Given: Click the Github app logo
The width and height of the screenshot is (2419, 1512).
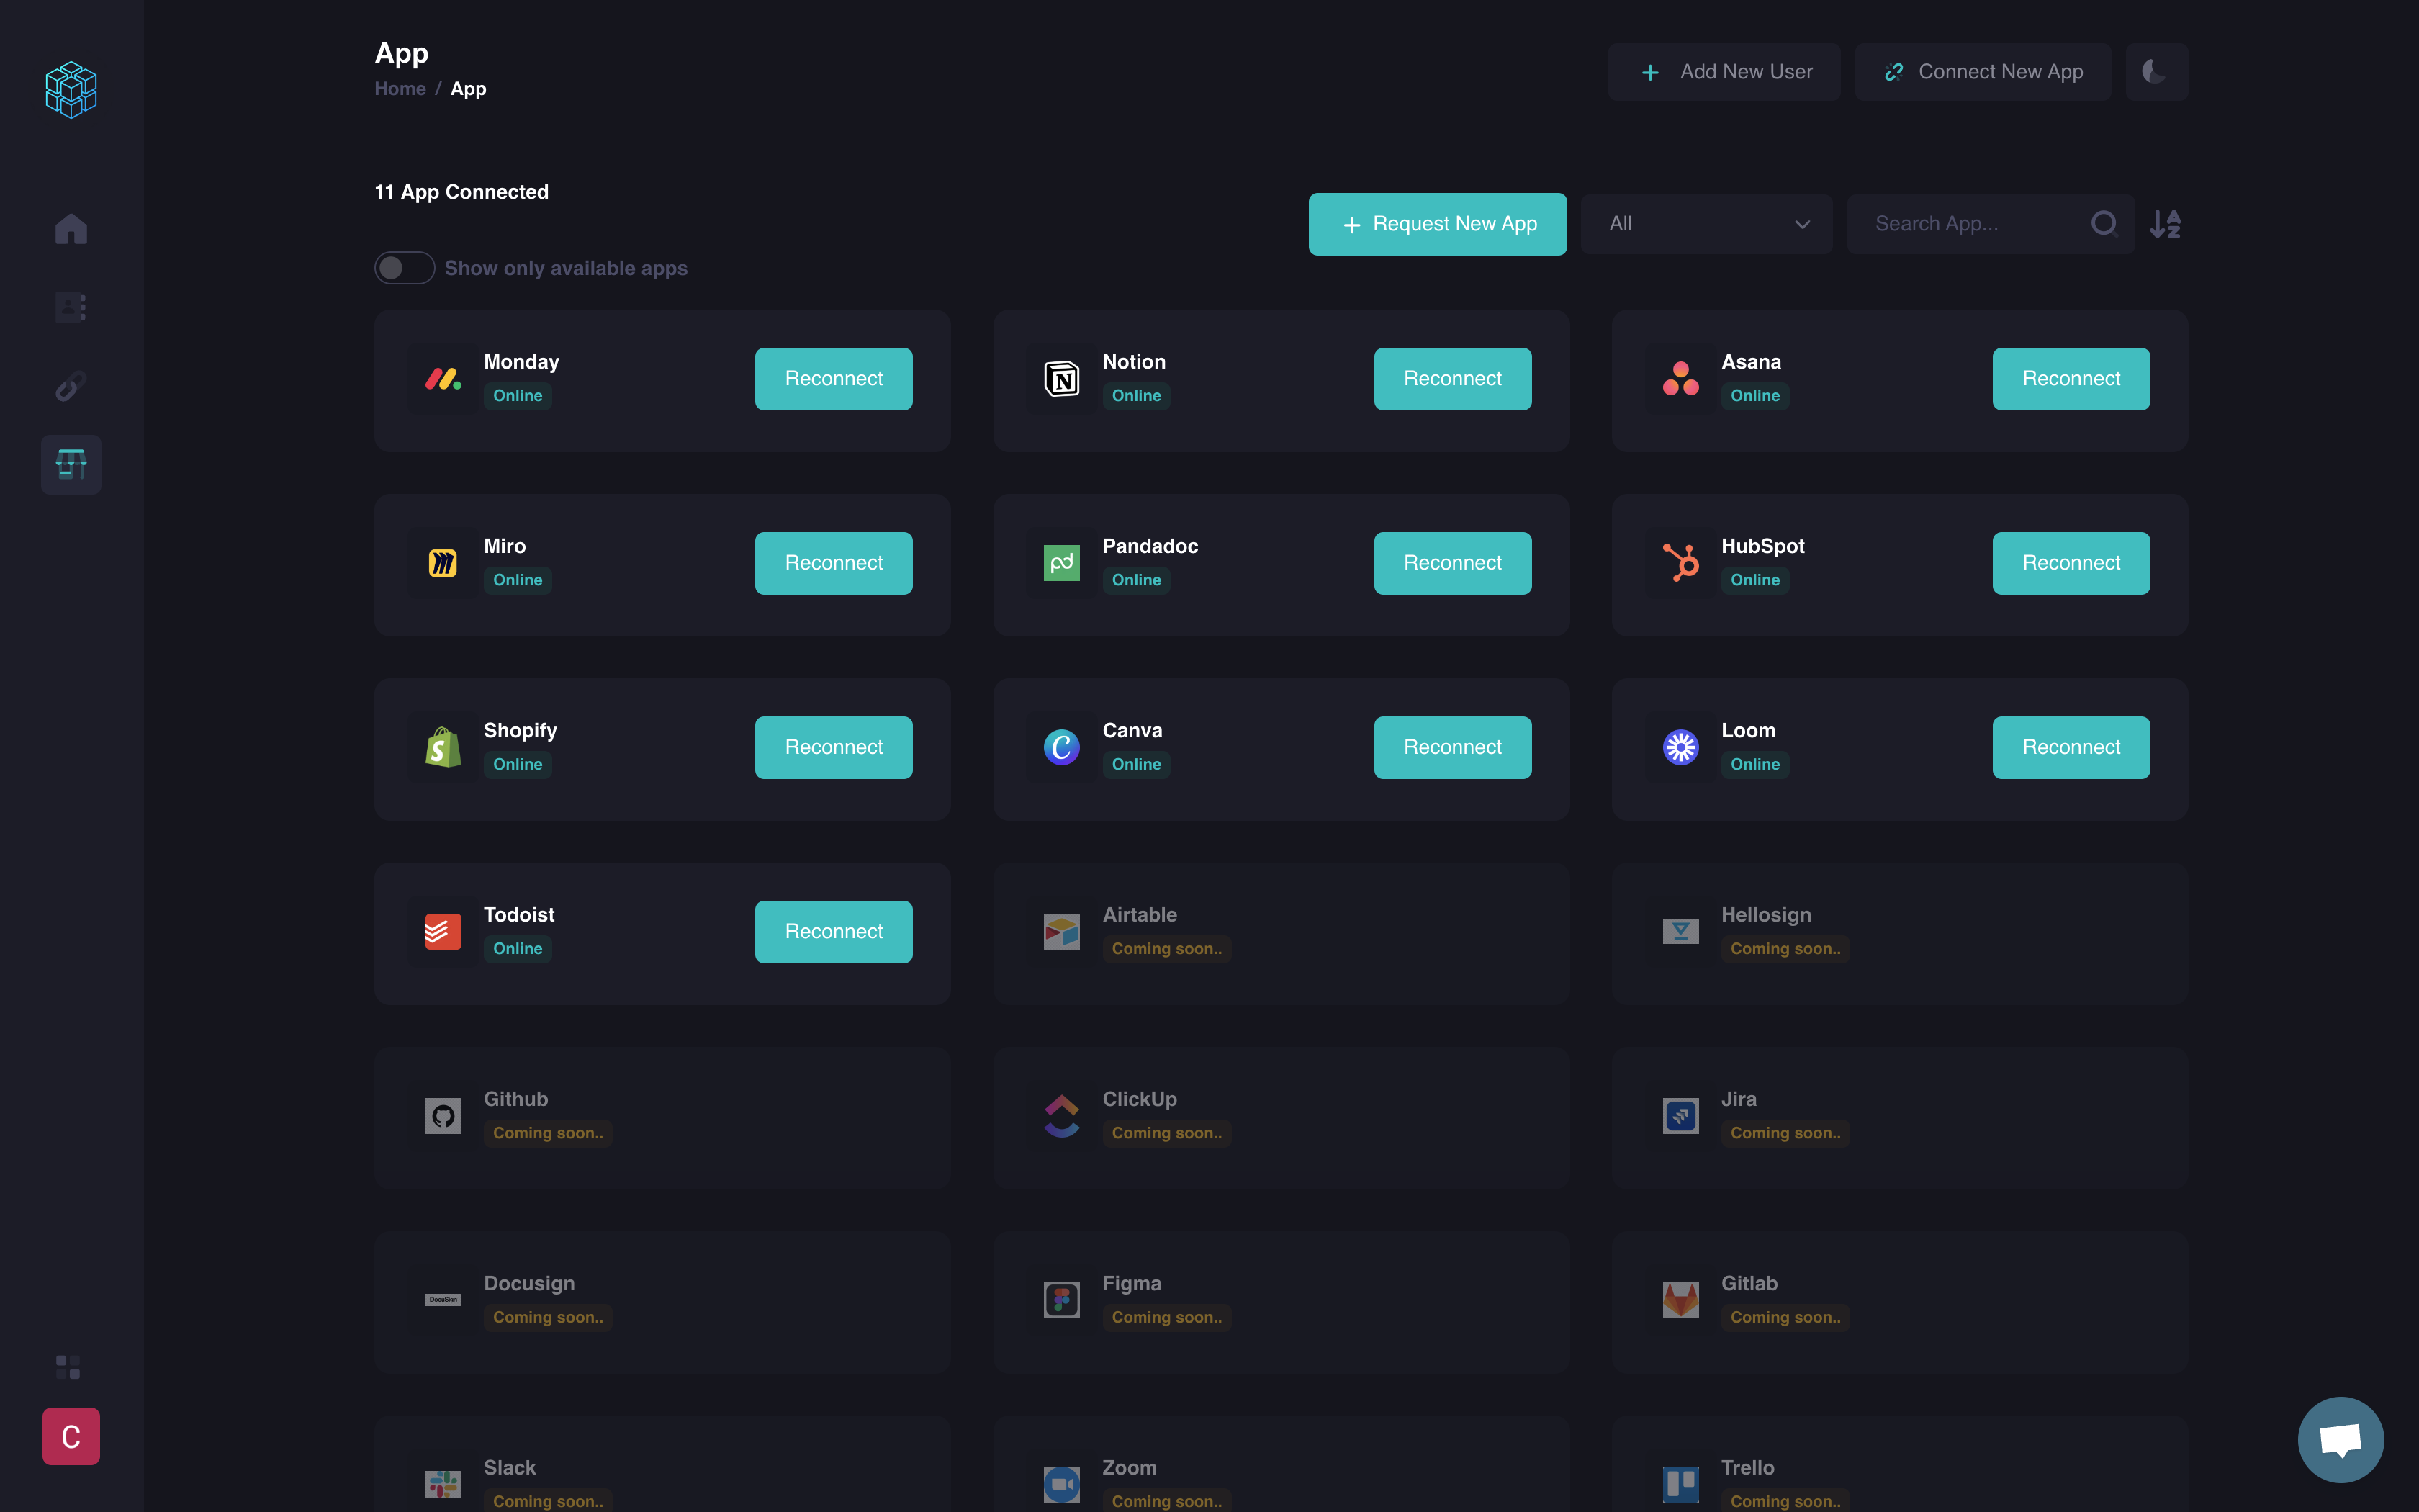Looking at the screenshot, I should [443, 1116].
